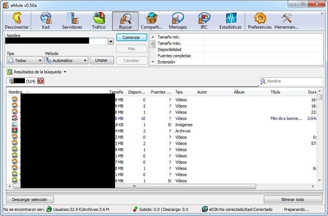
Task: Open the Mensajes panel
Action: (x=178, y=21)
